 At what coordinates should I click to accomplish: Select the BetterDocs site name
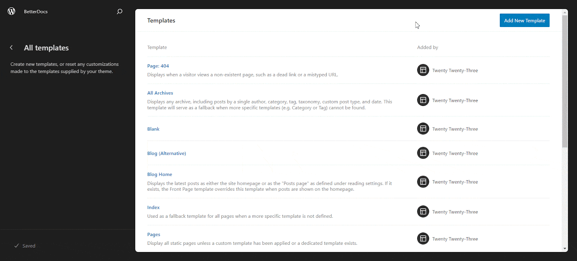coord(36,11)
